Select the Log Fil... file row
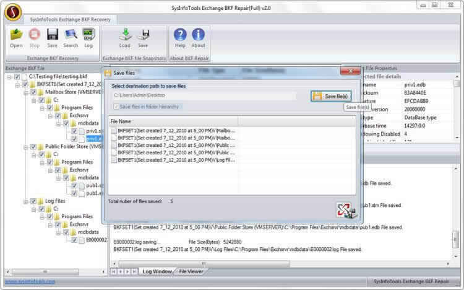Screen dimensions: 464x290 pos(173,160)
